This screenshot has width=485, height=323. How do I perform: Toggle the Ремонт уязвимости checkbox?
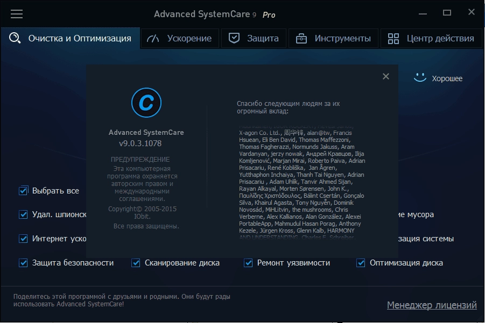pyautogui.click(x=248, y=263)
